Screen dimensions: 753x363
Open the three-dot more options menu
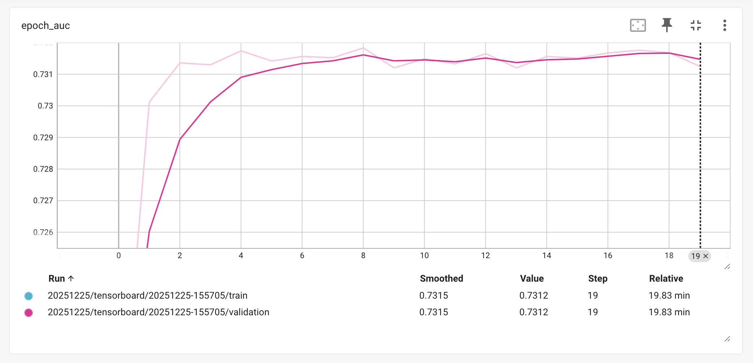[x=724, y=25]
